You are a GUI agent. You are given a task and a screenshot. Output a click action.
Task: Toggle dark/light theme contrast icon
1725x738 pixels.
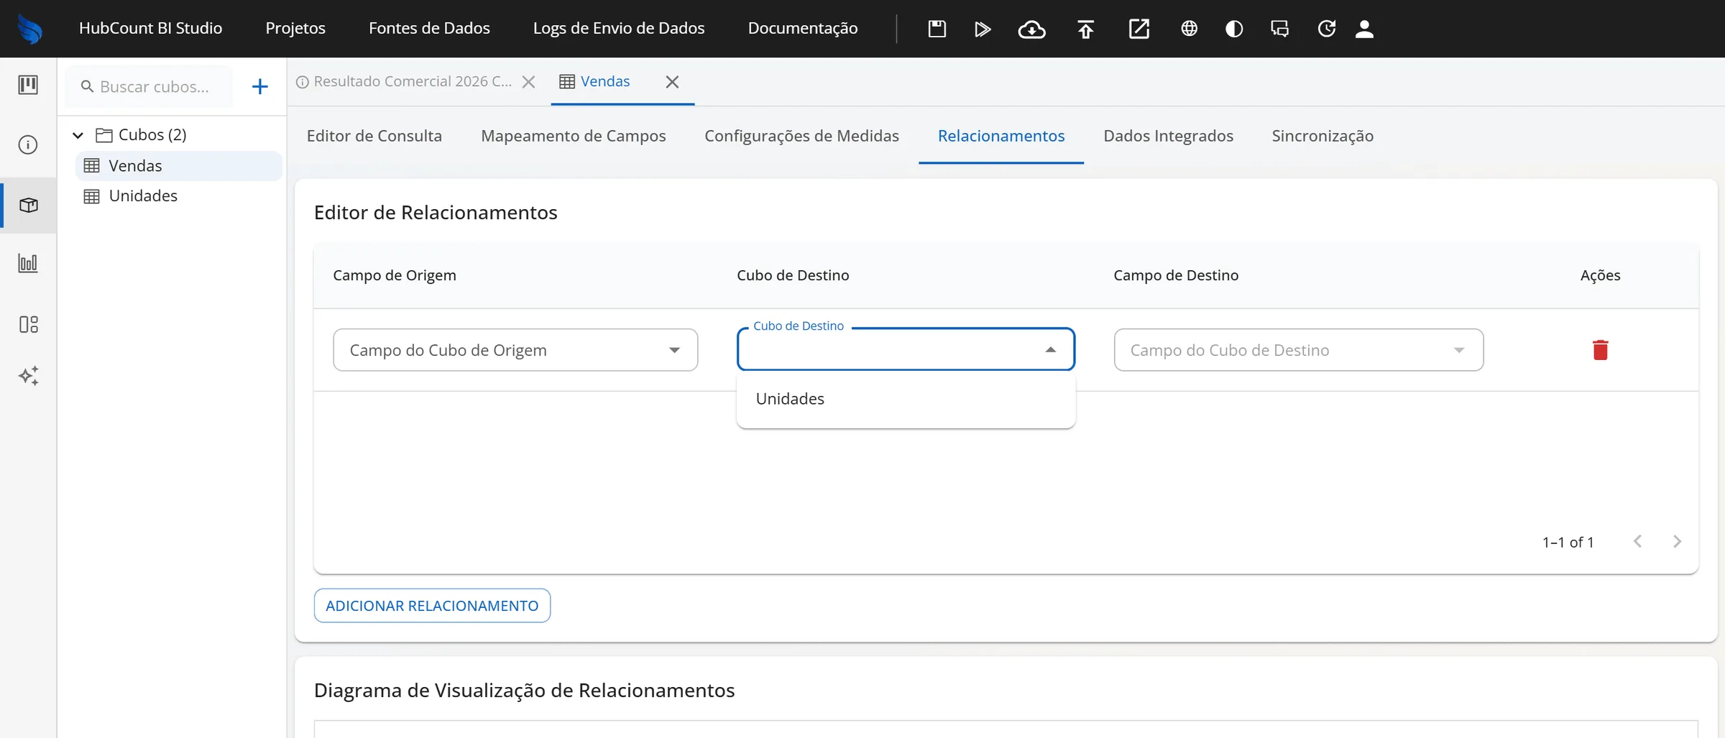[x=1234, y=29]
